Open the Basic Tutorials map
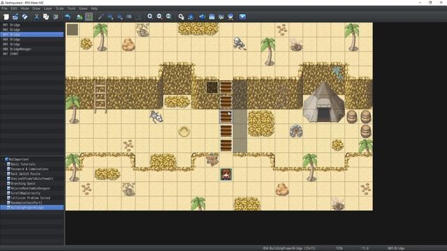The image size is (447, 251). (x=23, y=165)
